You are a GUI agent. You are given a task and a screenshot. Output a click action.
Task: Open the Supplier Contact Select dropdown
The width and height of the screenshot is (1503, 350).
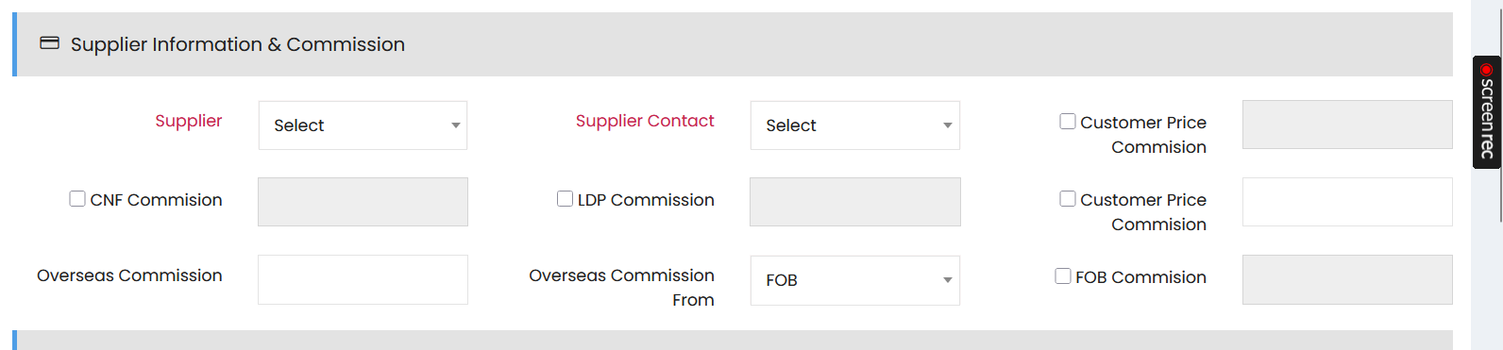tap(854, 125)
